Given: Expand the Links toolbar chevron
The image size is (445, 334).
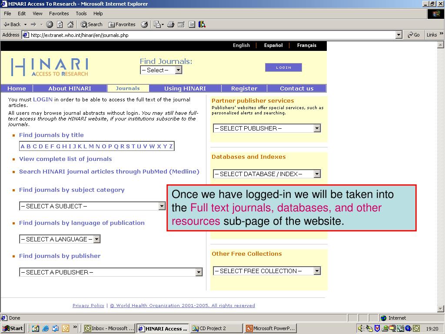Looking at the screenshot, I should coord(442,34).
